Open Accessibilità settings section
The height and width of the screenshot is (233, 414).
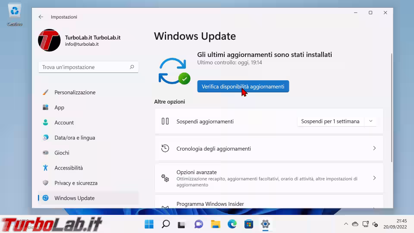88,168
